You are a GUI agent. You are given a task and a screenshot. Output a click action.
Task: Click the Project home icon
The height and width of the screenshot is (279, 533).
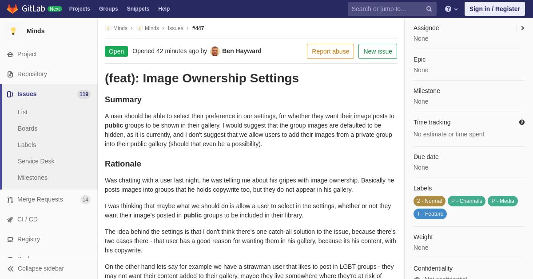coord(10,54)
